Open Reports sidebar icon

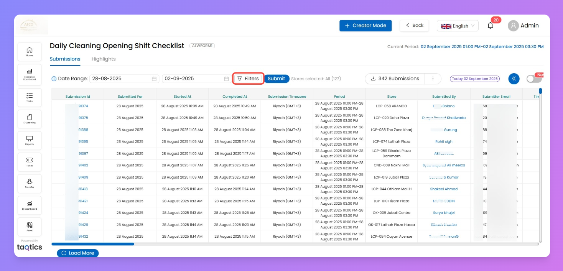(x=30, y=141)
